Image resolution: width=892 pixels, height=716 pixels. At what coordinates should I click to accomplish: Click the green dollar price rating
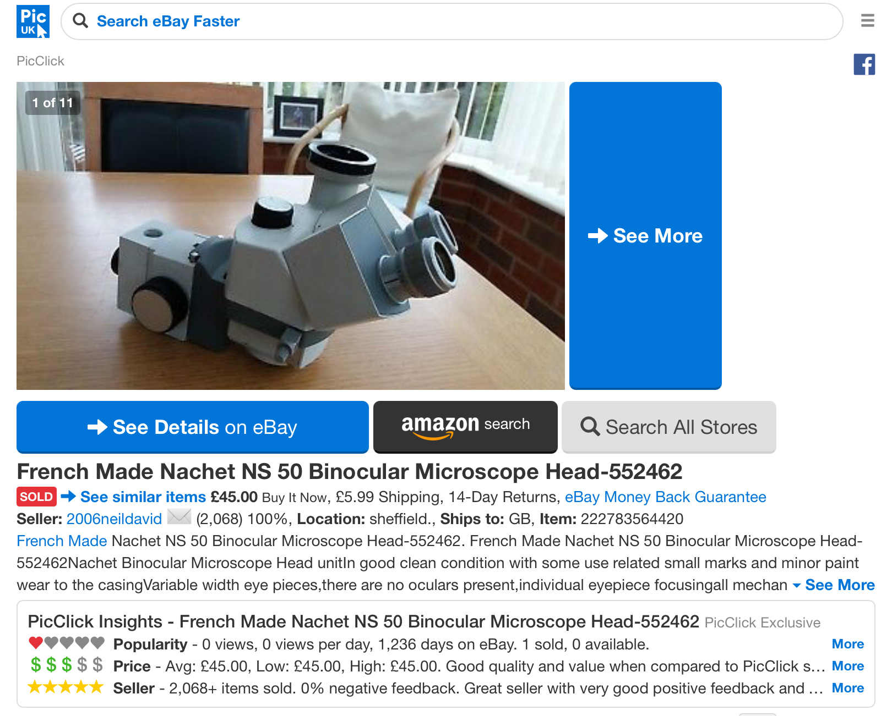[x=67, y=665]
